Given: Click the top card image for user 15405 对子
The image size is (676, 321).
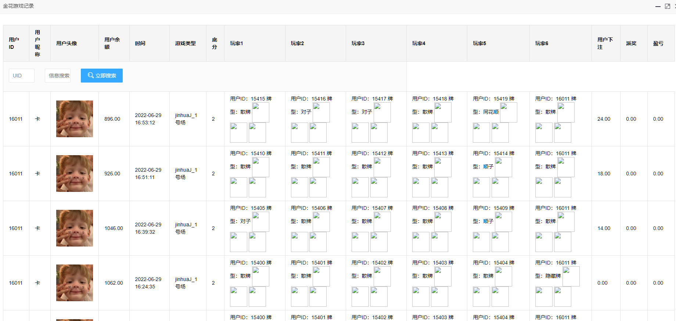Looking at the screenshot, I should tap(260, 222).
